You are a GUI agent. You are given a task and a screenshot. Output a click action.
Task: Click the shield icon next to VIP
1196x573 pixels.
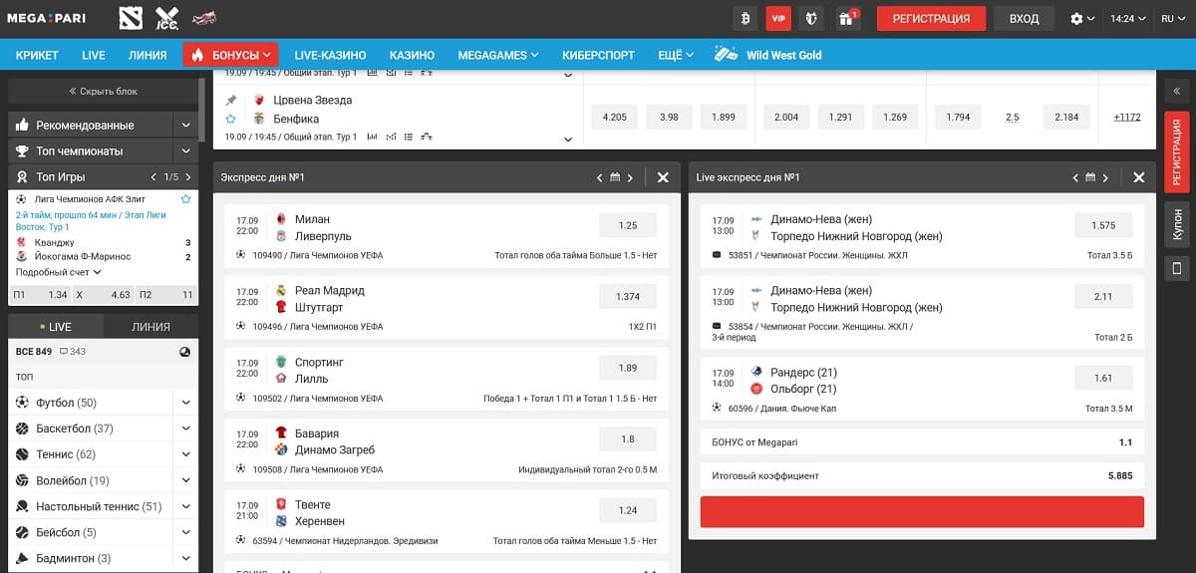point(812,18)
